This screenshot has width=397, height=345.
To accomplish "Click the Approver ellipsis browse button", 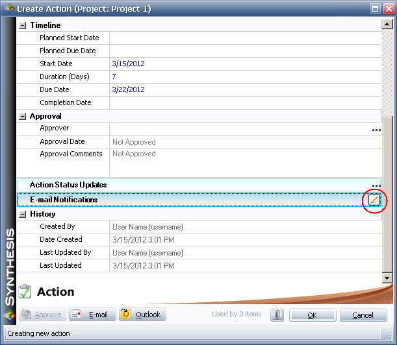I will [x=376, y=129].
